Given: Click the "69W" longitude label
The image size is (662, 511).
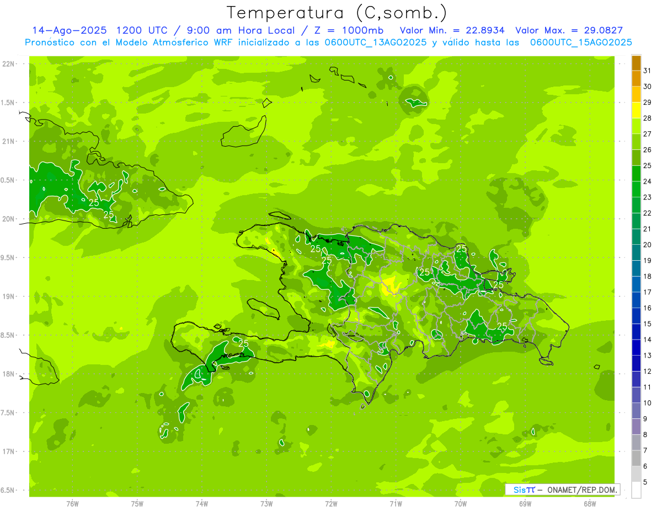Looking at the screenshot, I should (525, 503).
